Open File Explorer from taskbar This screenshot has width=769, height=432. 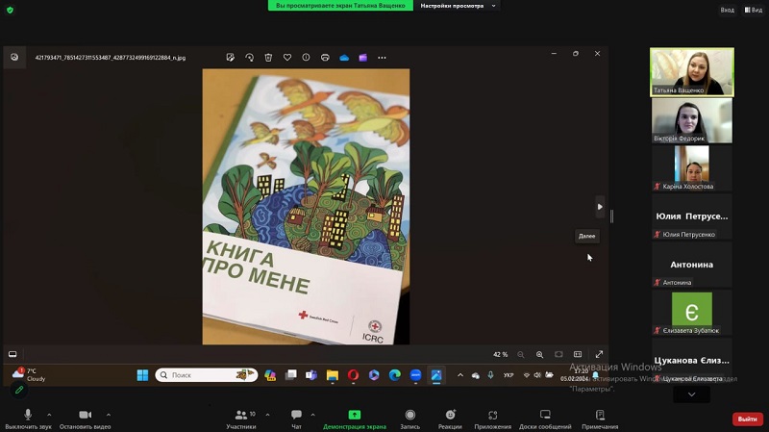[333, 375]
